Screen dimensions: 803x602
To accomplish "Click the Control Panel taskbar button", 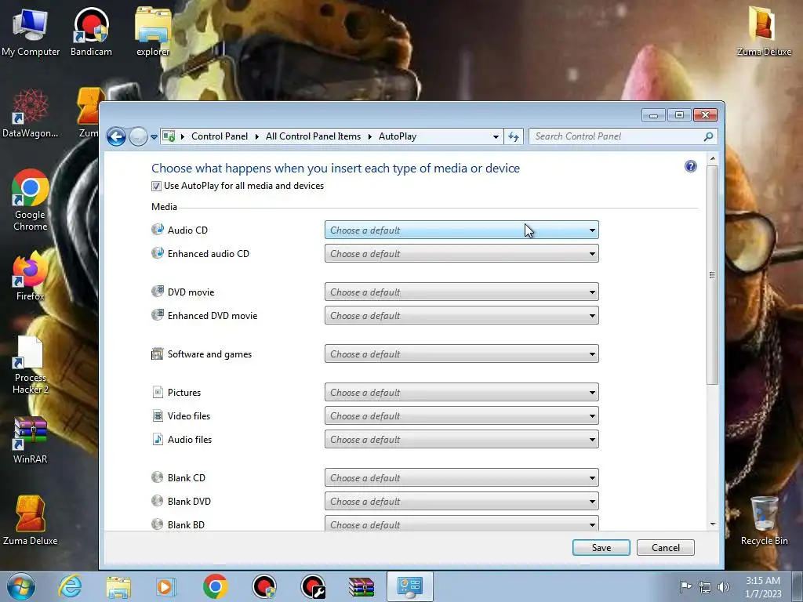I will pyautogui.click(x=409, y=586).
